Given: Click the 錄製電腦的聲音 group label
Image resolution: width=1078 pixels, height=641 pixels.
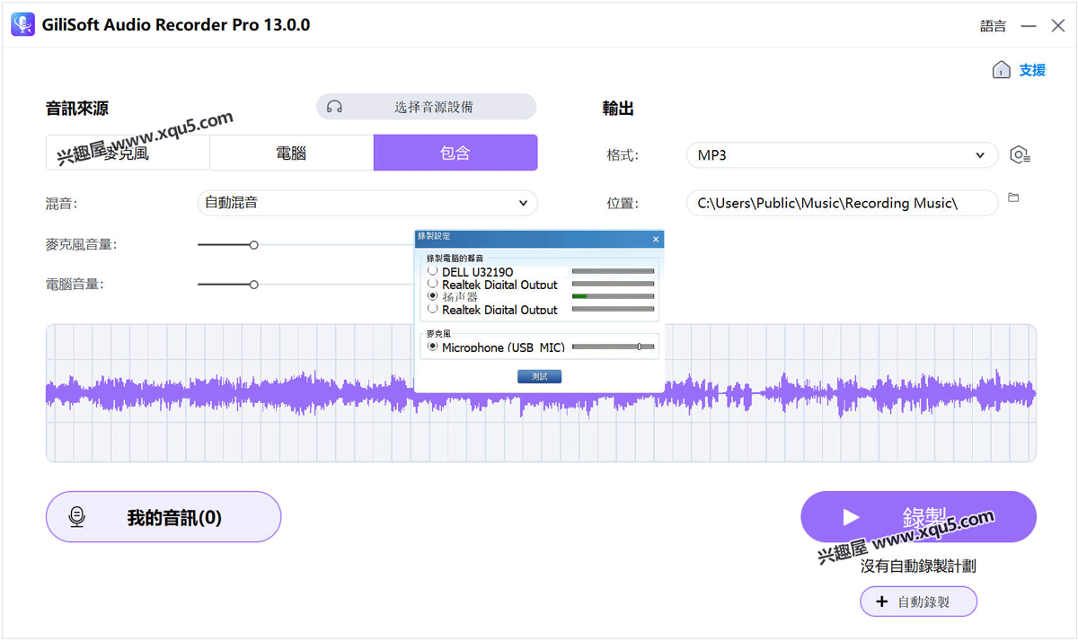Looking at the screenshot, I should pos(455,259).
